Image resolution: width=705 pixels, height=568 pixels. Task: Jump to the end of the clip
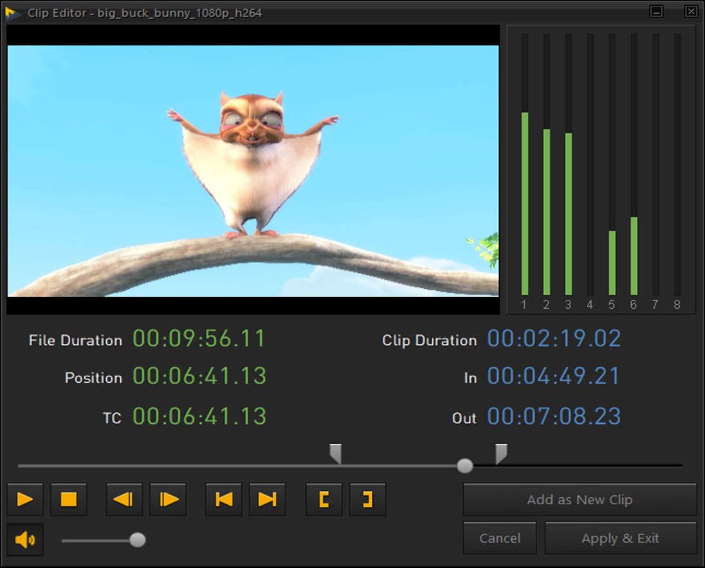click(268, 499)
